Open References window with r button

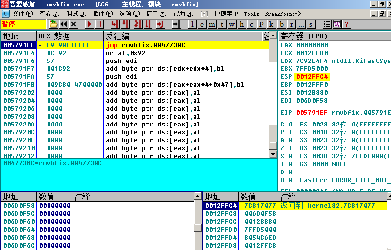coord(291,24)
